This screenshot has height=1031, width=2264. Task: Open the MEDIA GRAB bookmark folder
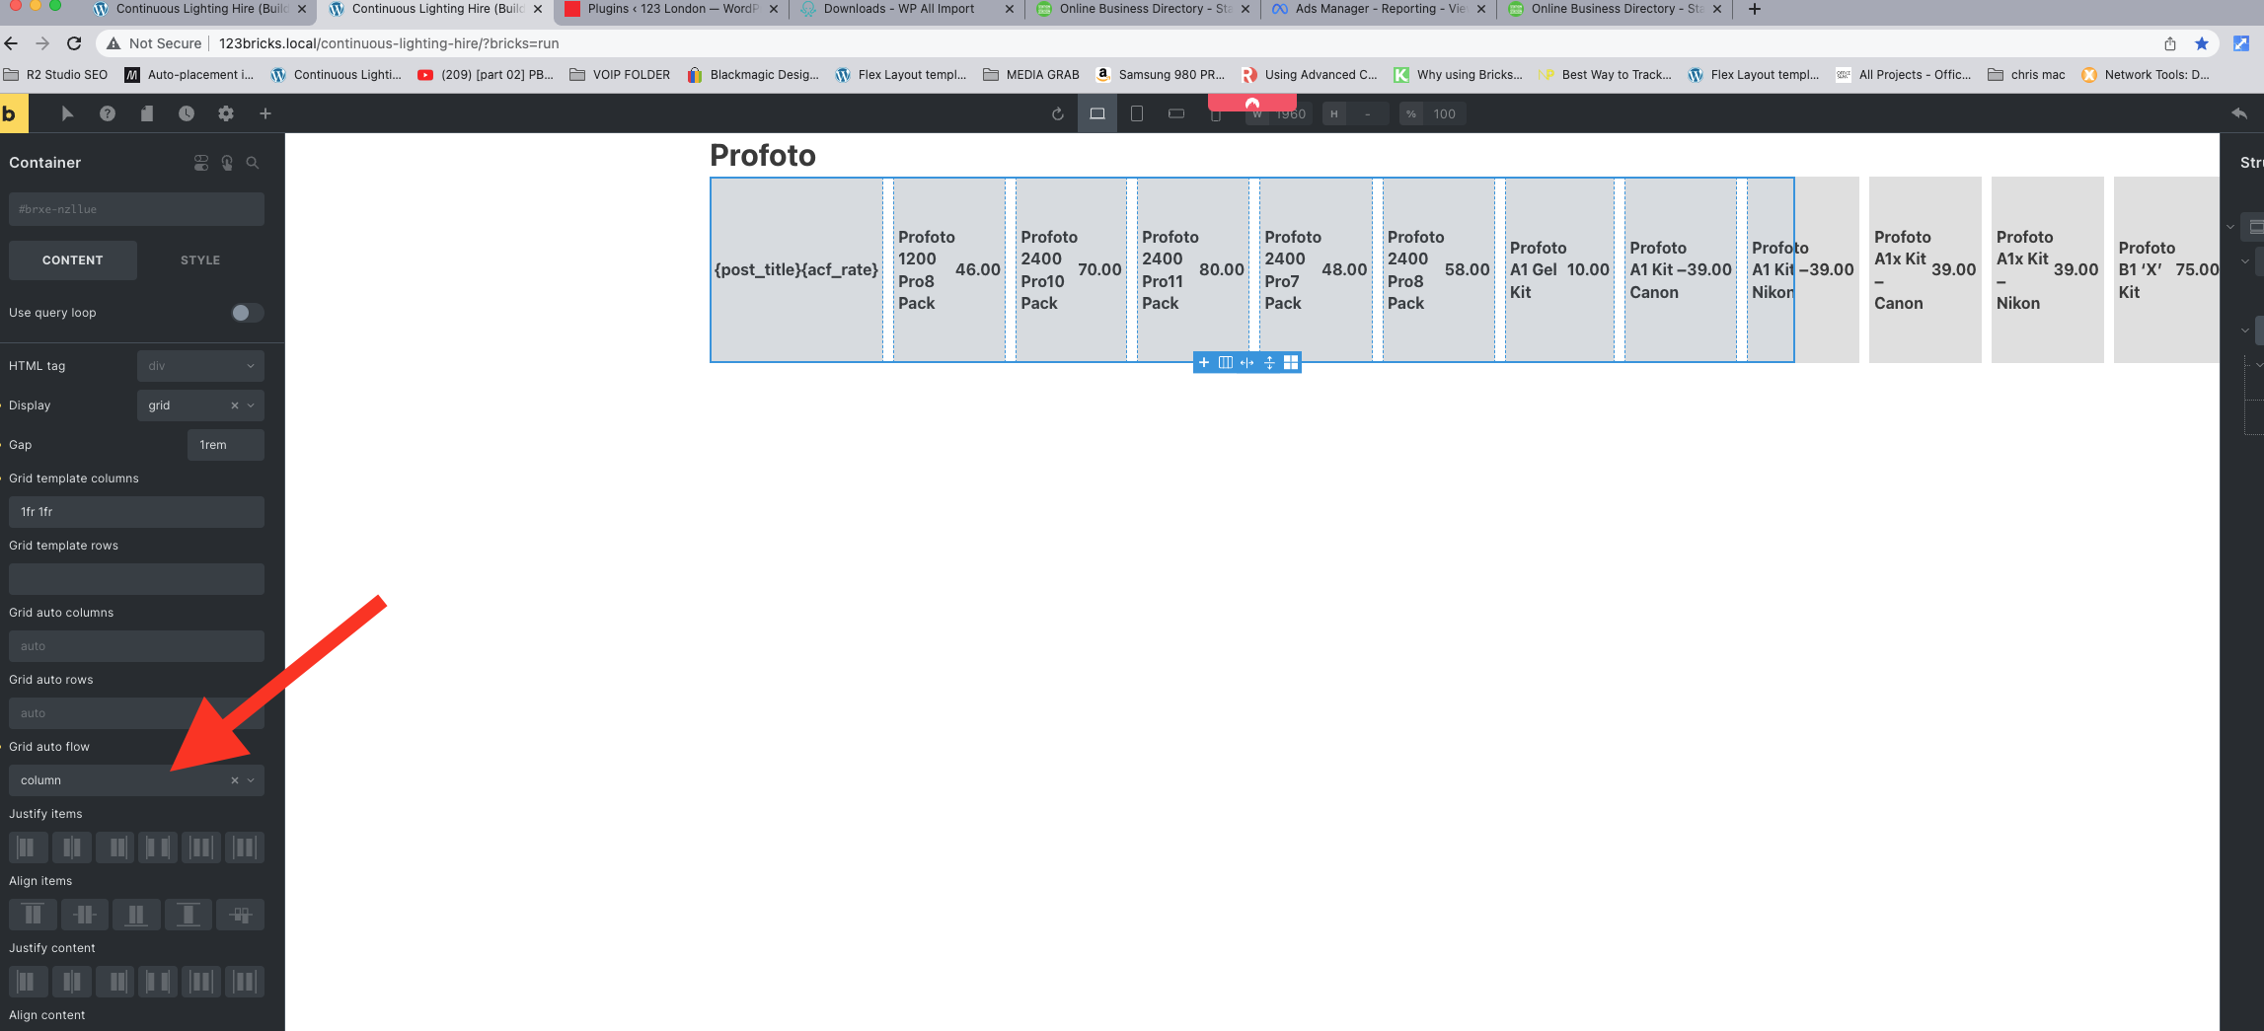[x=1031, y=75]
